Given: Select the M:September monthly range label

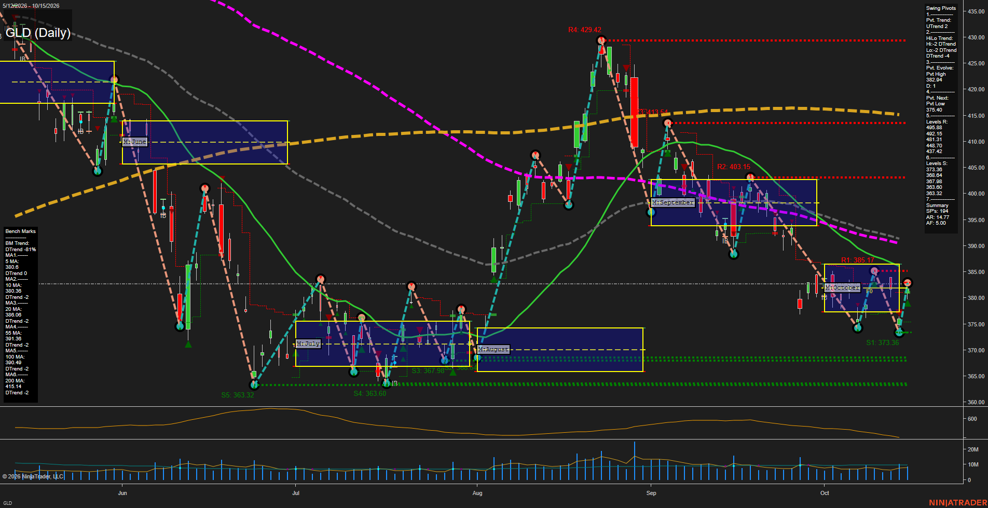Looking at the screenshot, I should 673,202.
